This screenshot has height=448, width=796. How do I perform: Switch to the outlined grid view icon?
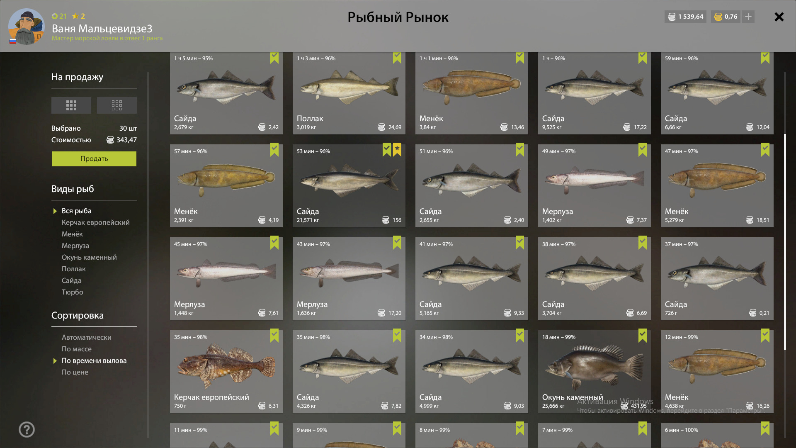point(117,105)
